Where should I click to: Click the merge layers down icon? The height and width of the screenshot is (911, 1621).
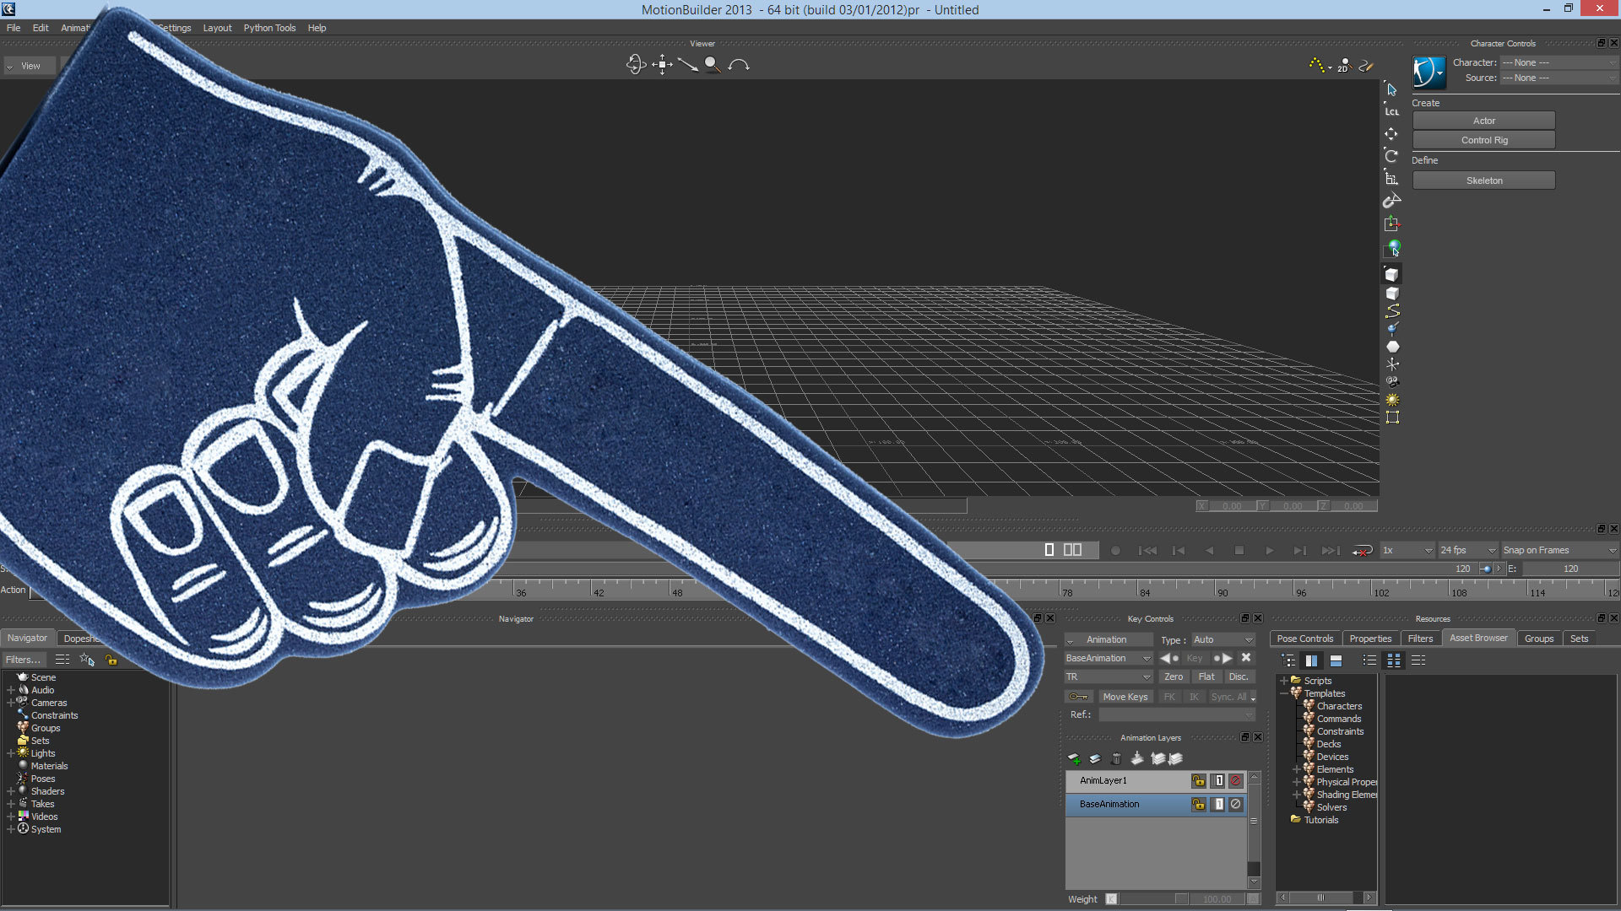[1137, 759]
